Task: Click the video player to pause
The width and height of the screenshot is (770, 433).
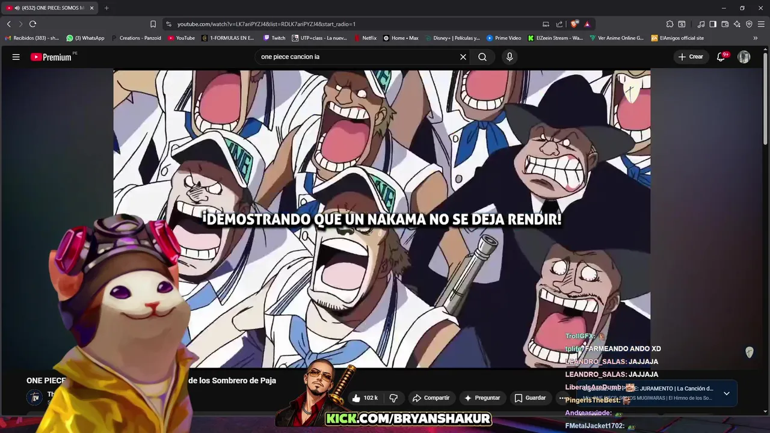Action: click(381, 219)
